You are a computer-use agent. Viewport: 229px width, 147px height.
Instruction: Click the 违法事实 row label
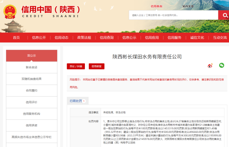[x=93, y=112]
